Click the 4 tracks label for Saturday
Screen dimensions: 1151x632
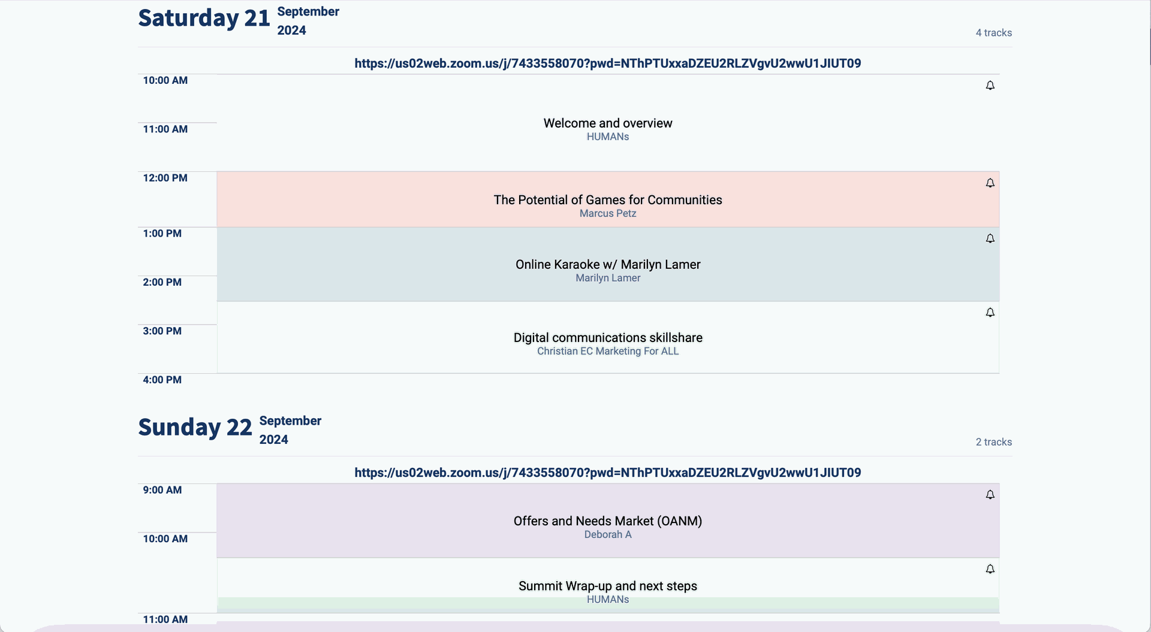pos(993,33)
